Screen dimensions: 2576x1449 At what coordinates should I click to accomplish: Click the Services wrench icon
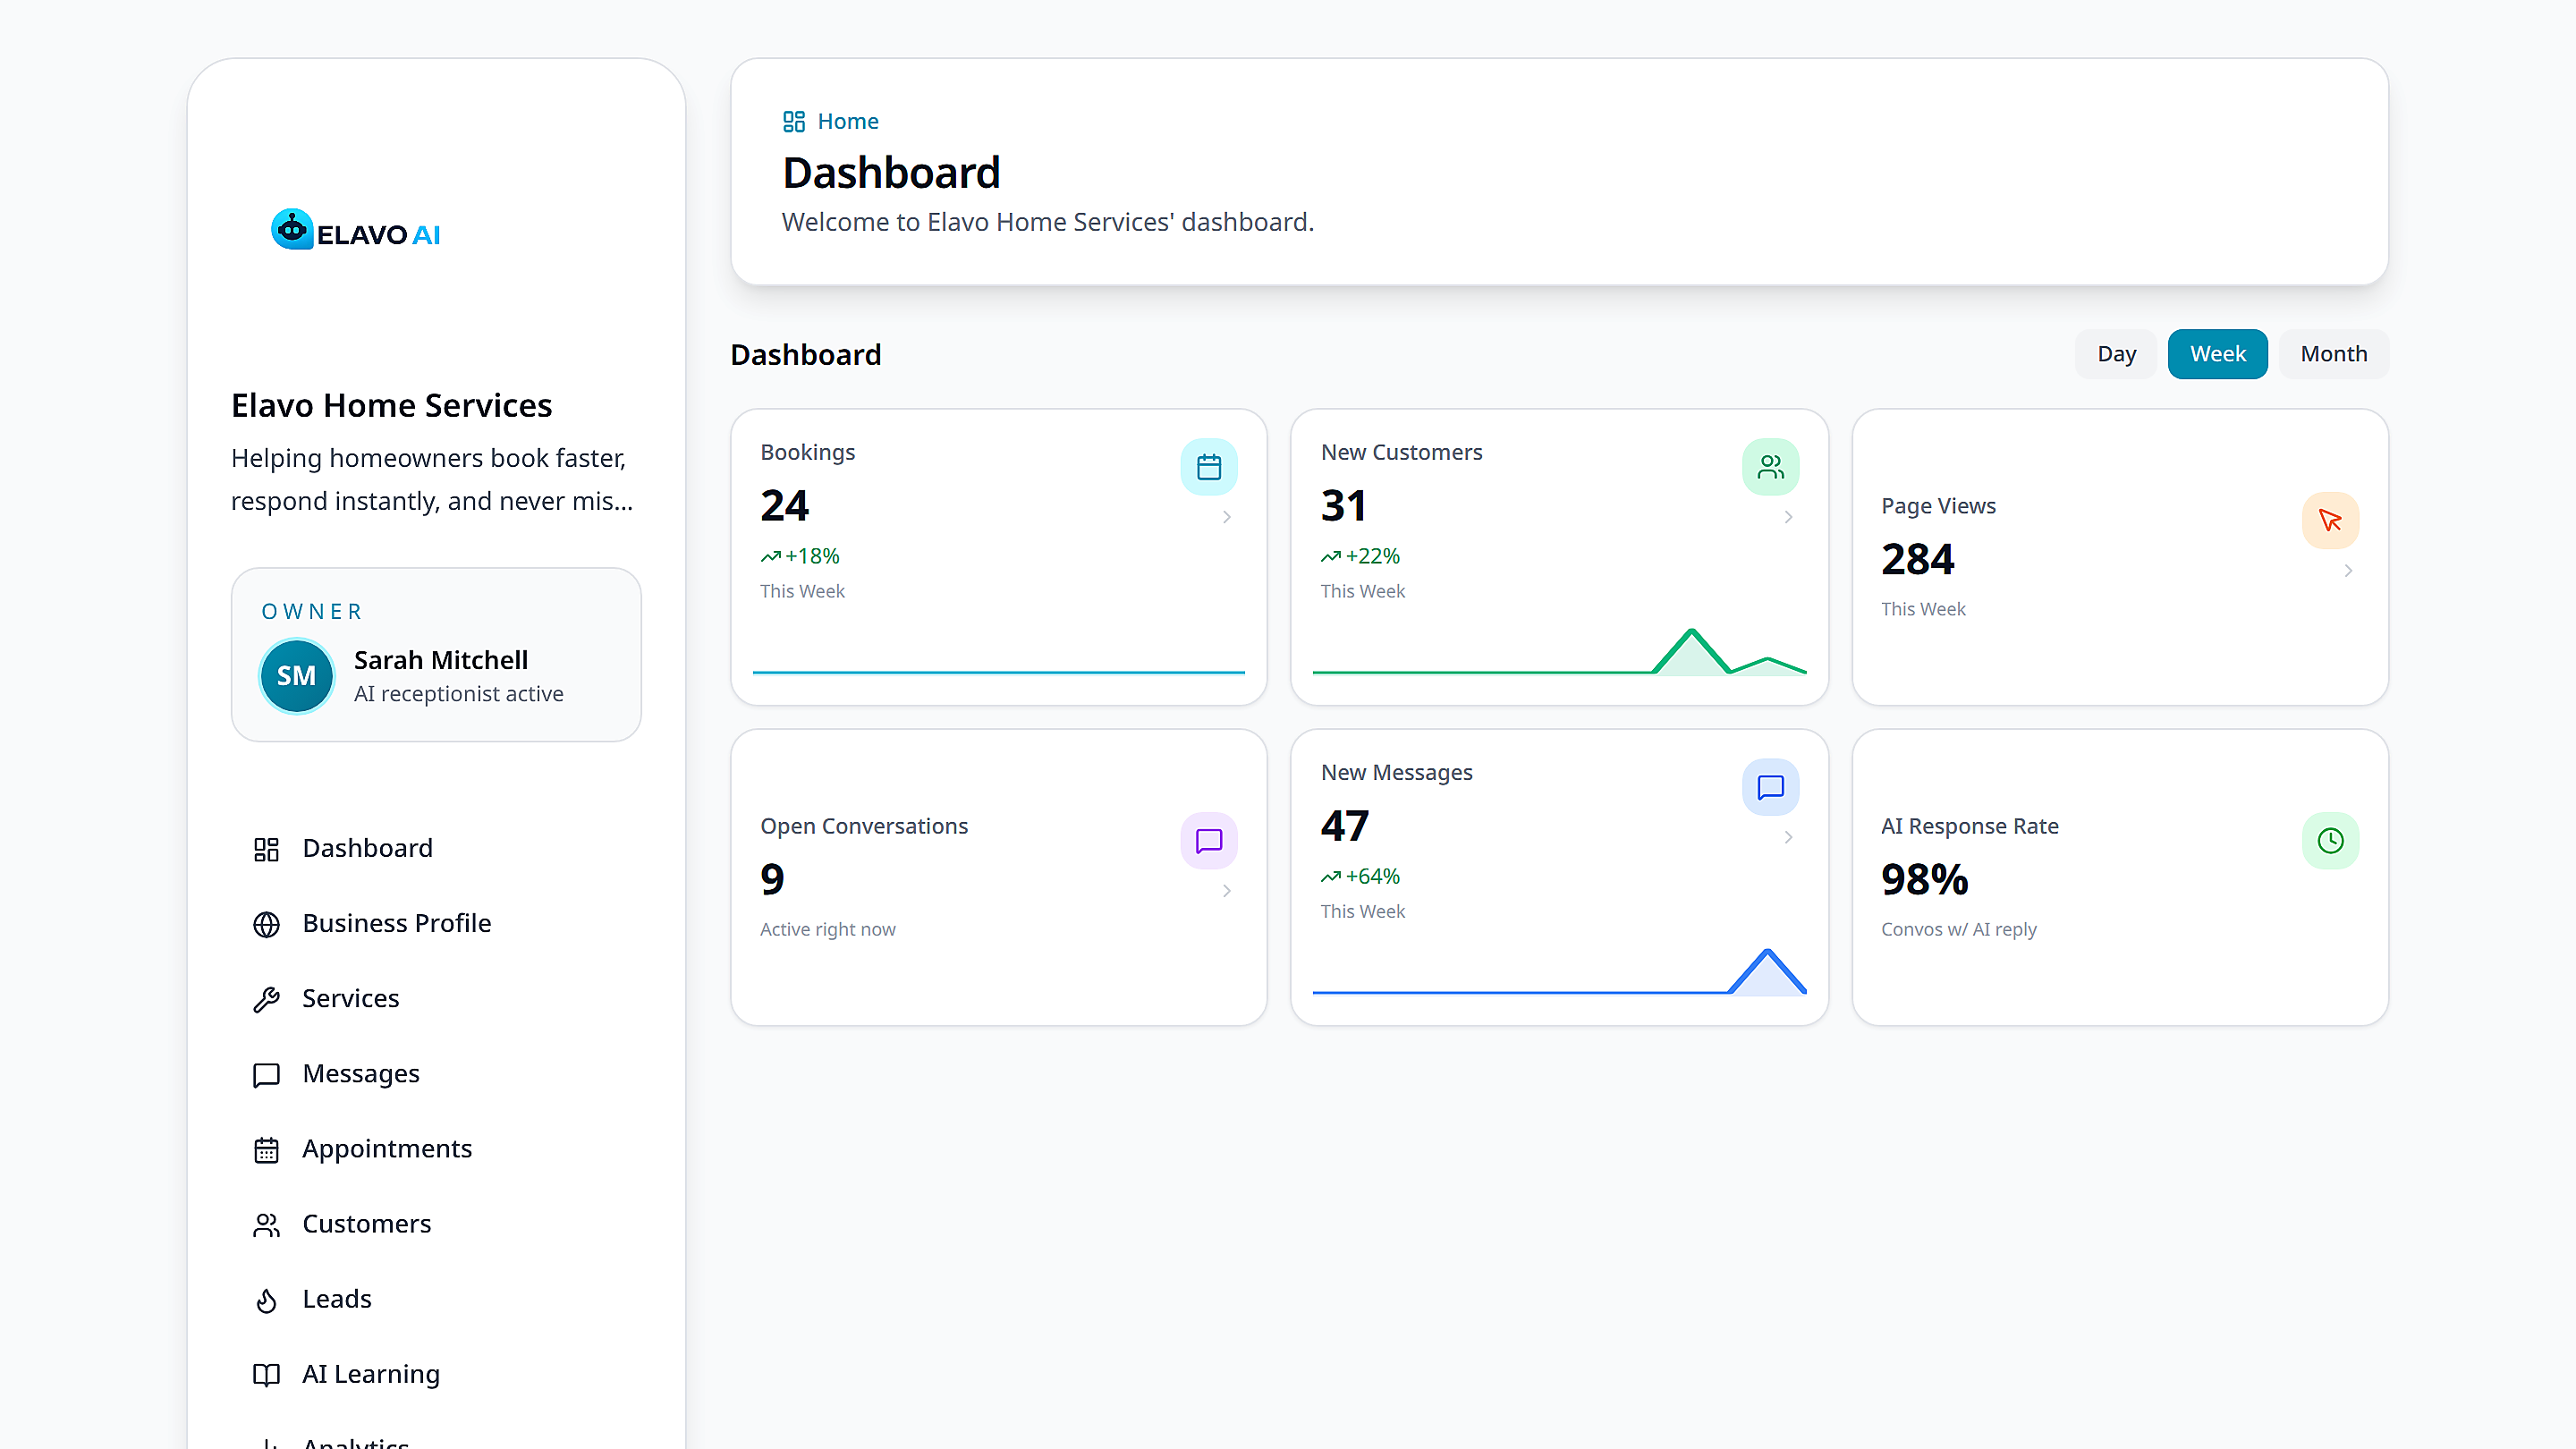266,999
